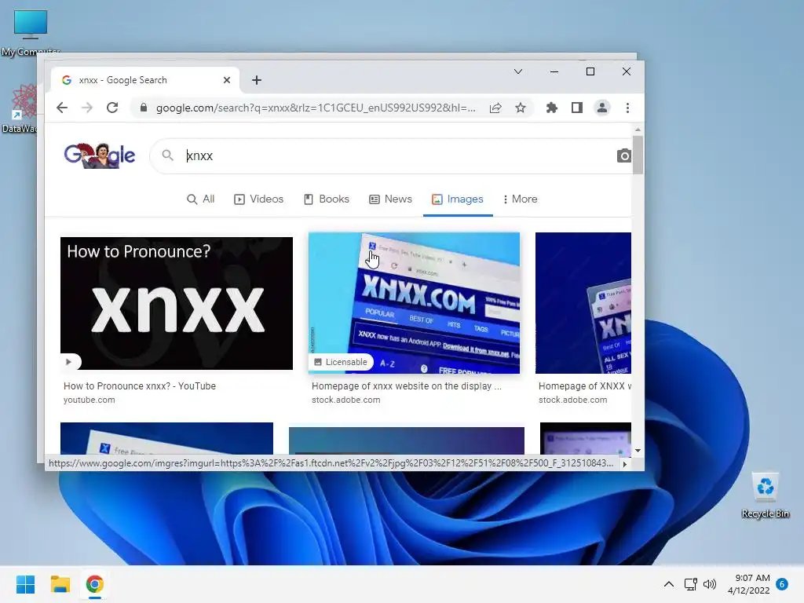Screen dimensions: 804x603
Task: Open the volume control speaker icon
Action: point(710,584)
